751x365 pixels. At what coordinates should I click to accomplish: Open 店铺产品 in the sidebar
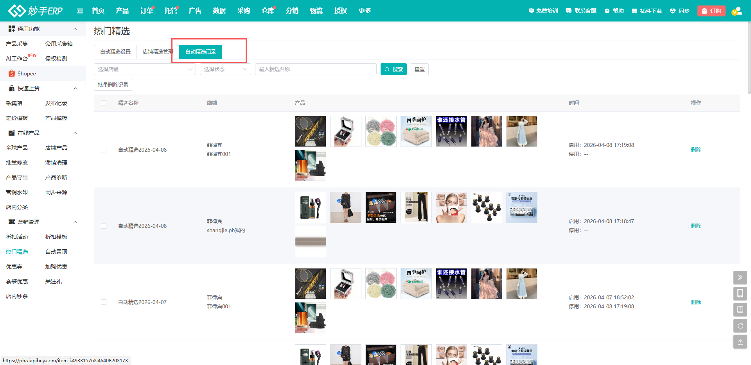[56, 148]
